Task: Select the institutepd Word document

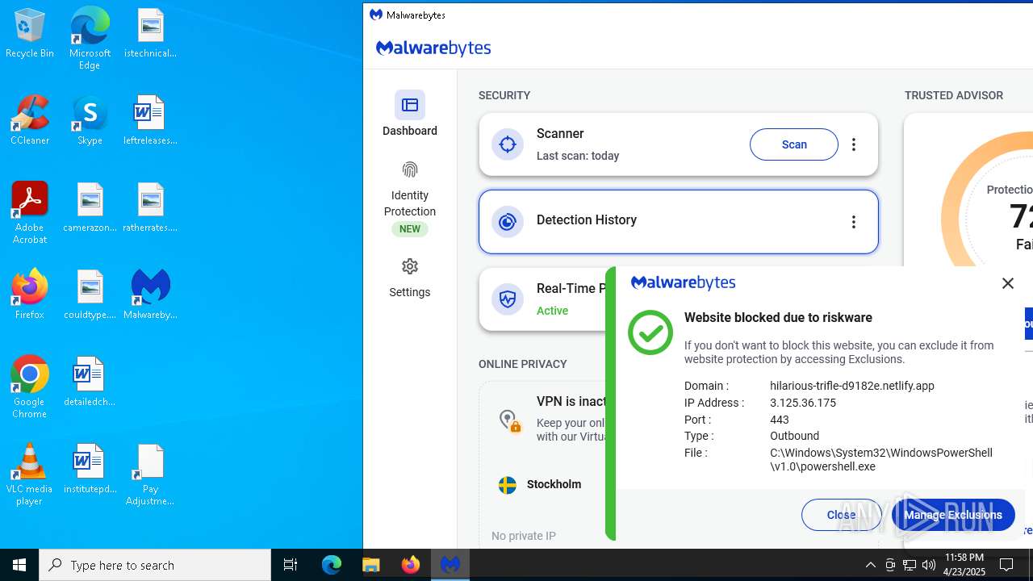Action: (90, 470)
